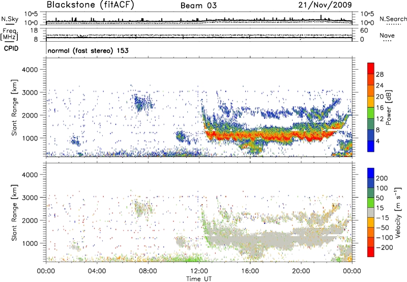Screen dimensions: 407x282
Task: Click the "28" label on Power colorbar
Action: coord(380,74)
